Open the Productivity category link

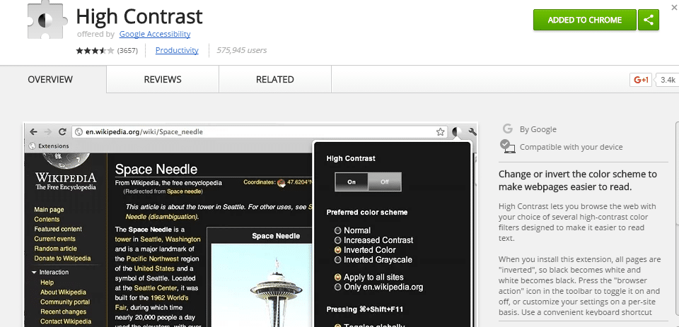point(177,50)
